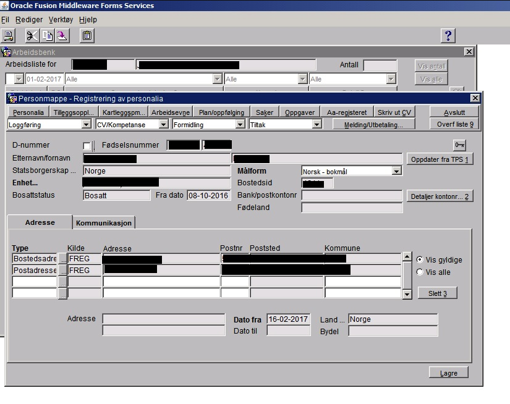This screenshot has height=404, width=510.
Task: Click the Bydel input field
Action: [x=393, y=331]
